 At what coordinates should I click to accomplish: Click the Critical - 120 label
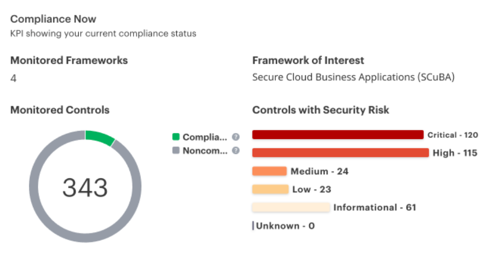453,135
